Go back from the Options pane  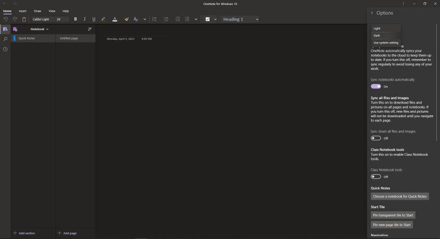point(372,13)
